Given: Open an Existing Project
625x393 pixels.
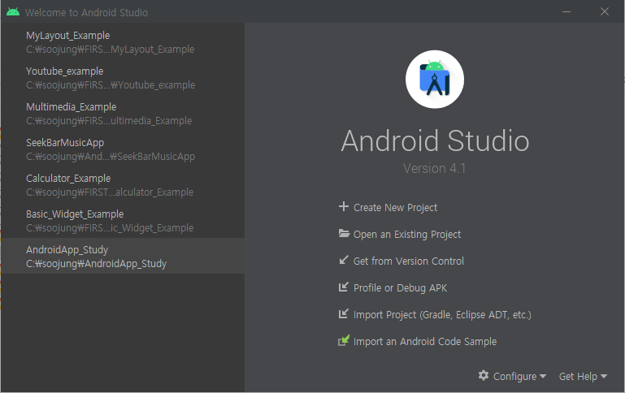Looking at the screenshot, I should pos(407,234).
